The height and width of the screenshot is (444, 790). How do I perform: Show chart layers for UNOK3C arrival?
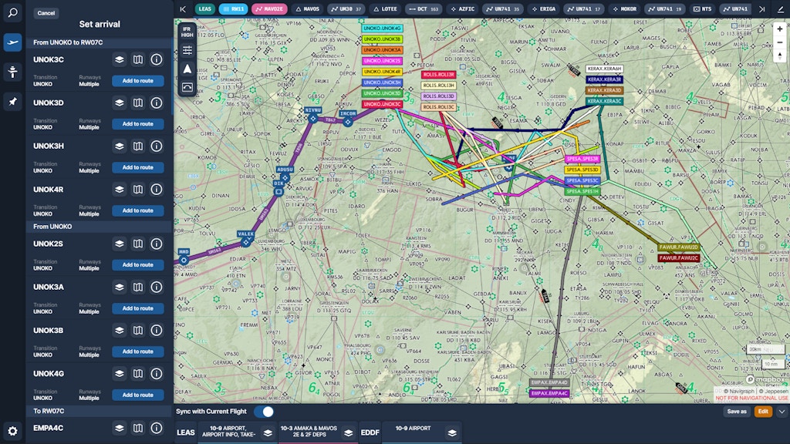pyautogui.click(x=120, y=59)
